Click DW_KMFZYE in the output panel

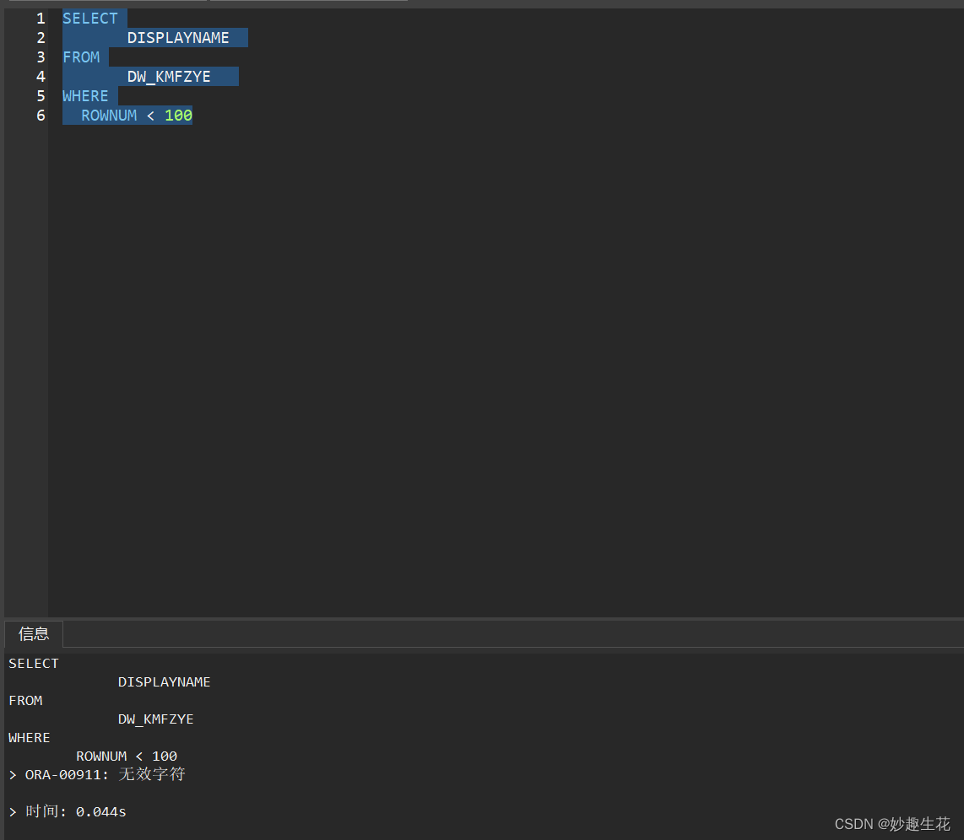coord(155,719)
